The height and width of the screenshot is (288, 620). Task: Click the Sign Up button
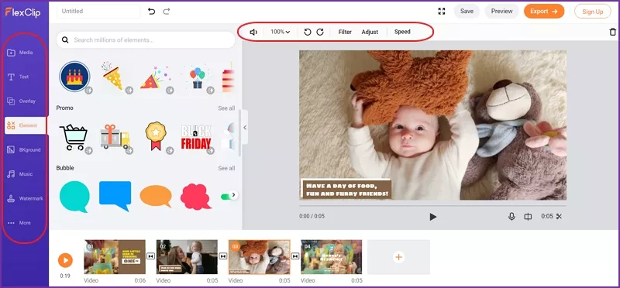pyautogui.click(x=592, y=12)
